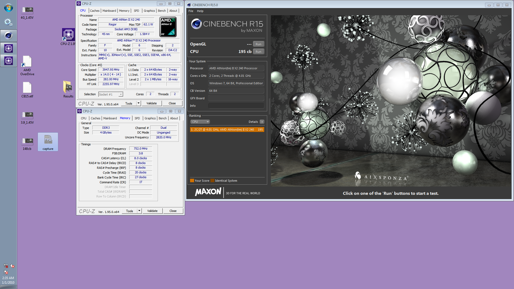Click the Cinebench title bar icon
This screenshot has height=289, width=514.
pos(189,5)
